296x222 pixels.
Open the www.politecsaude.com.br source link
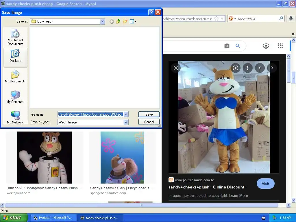point(195,180)
